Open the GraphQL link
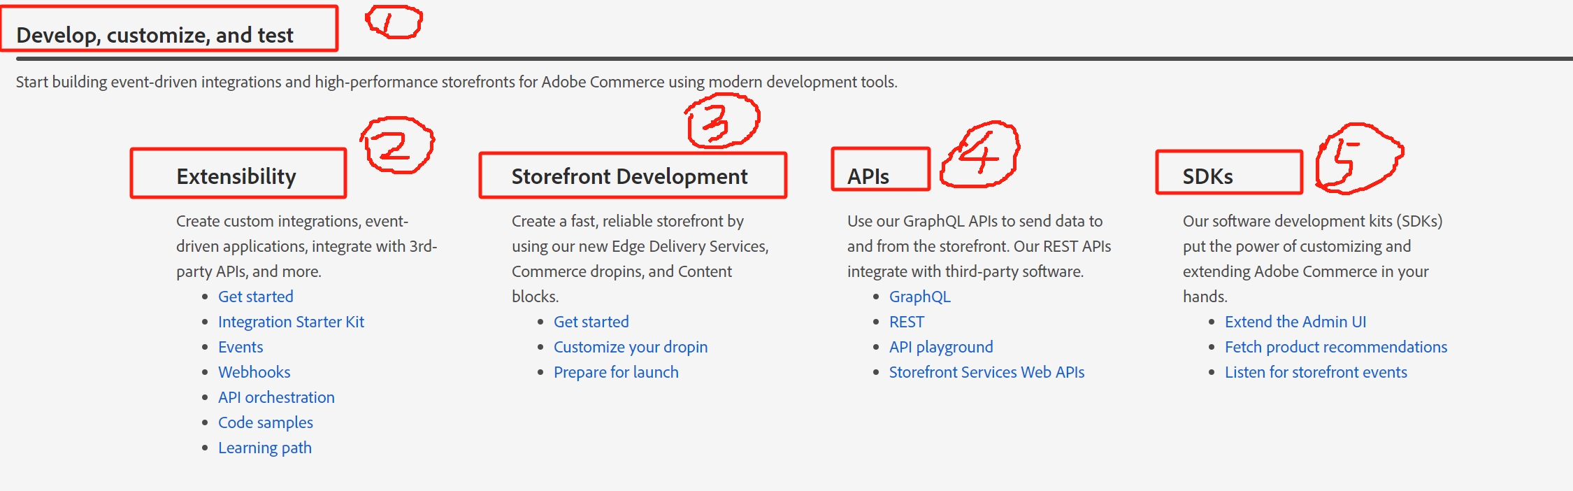The image size is (1573, 491). 919,297
